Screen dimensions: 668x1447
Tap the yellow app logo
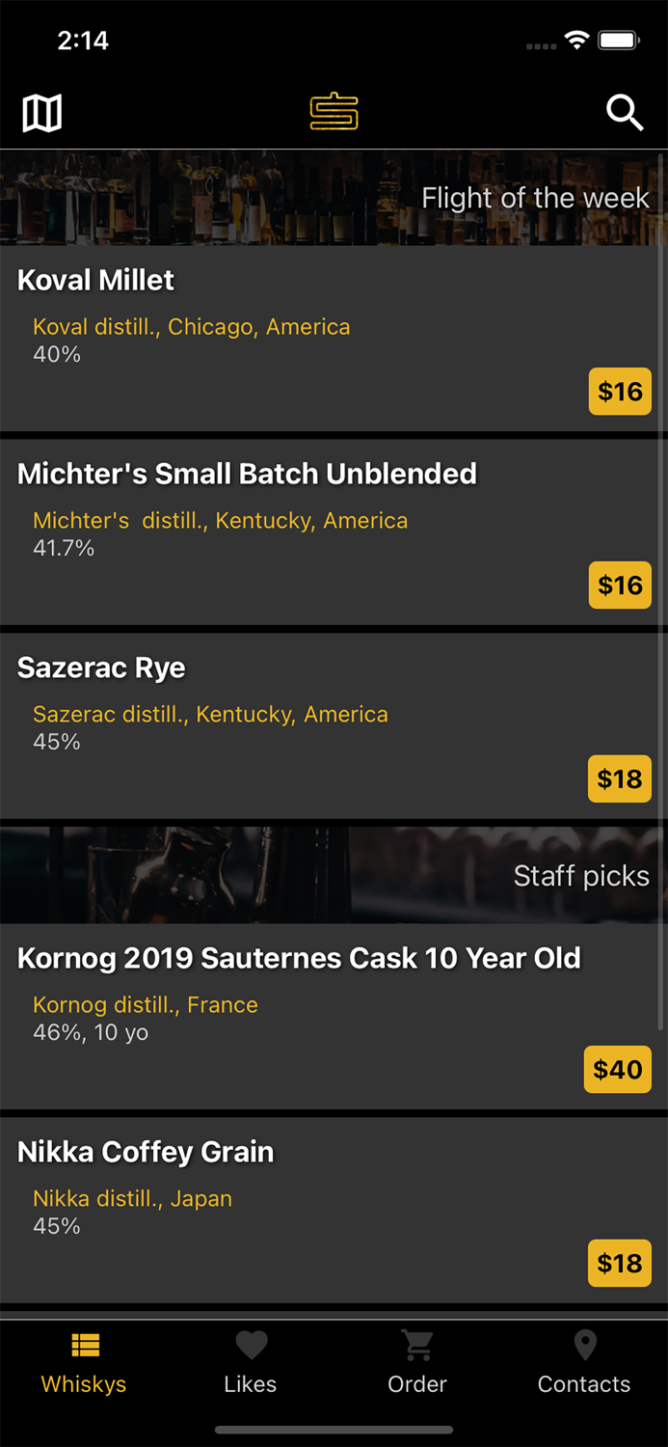click(x=334, y=112)
